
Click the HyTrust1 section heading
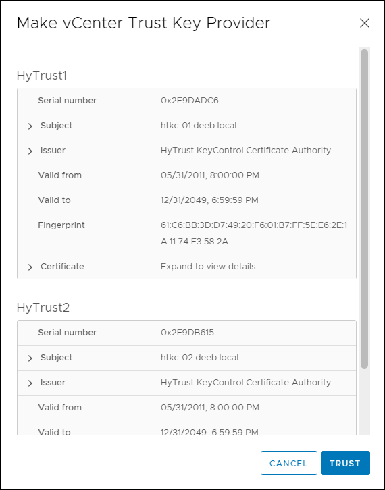(42, 76)
